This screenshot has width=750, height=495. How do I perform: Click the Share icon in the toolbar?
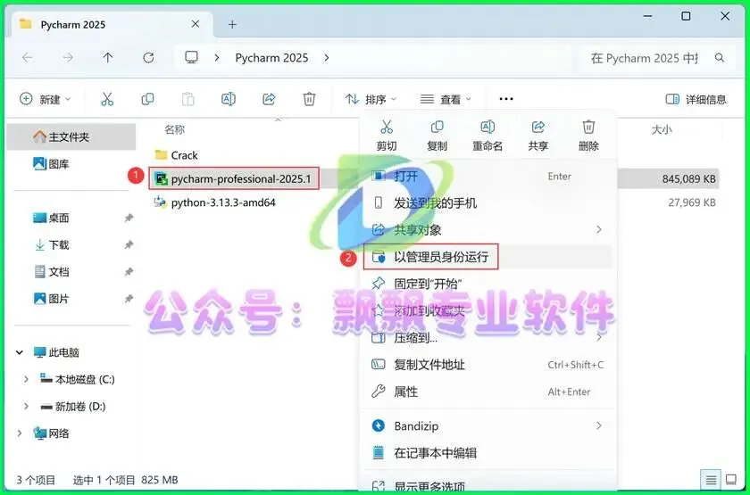click(269, 99)
